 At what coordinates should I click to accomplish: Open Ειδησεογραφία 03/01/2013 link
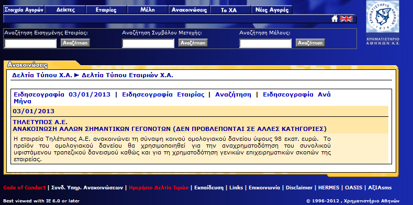point(62,94)
